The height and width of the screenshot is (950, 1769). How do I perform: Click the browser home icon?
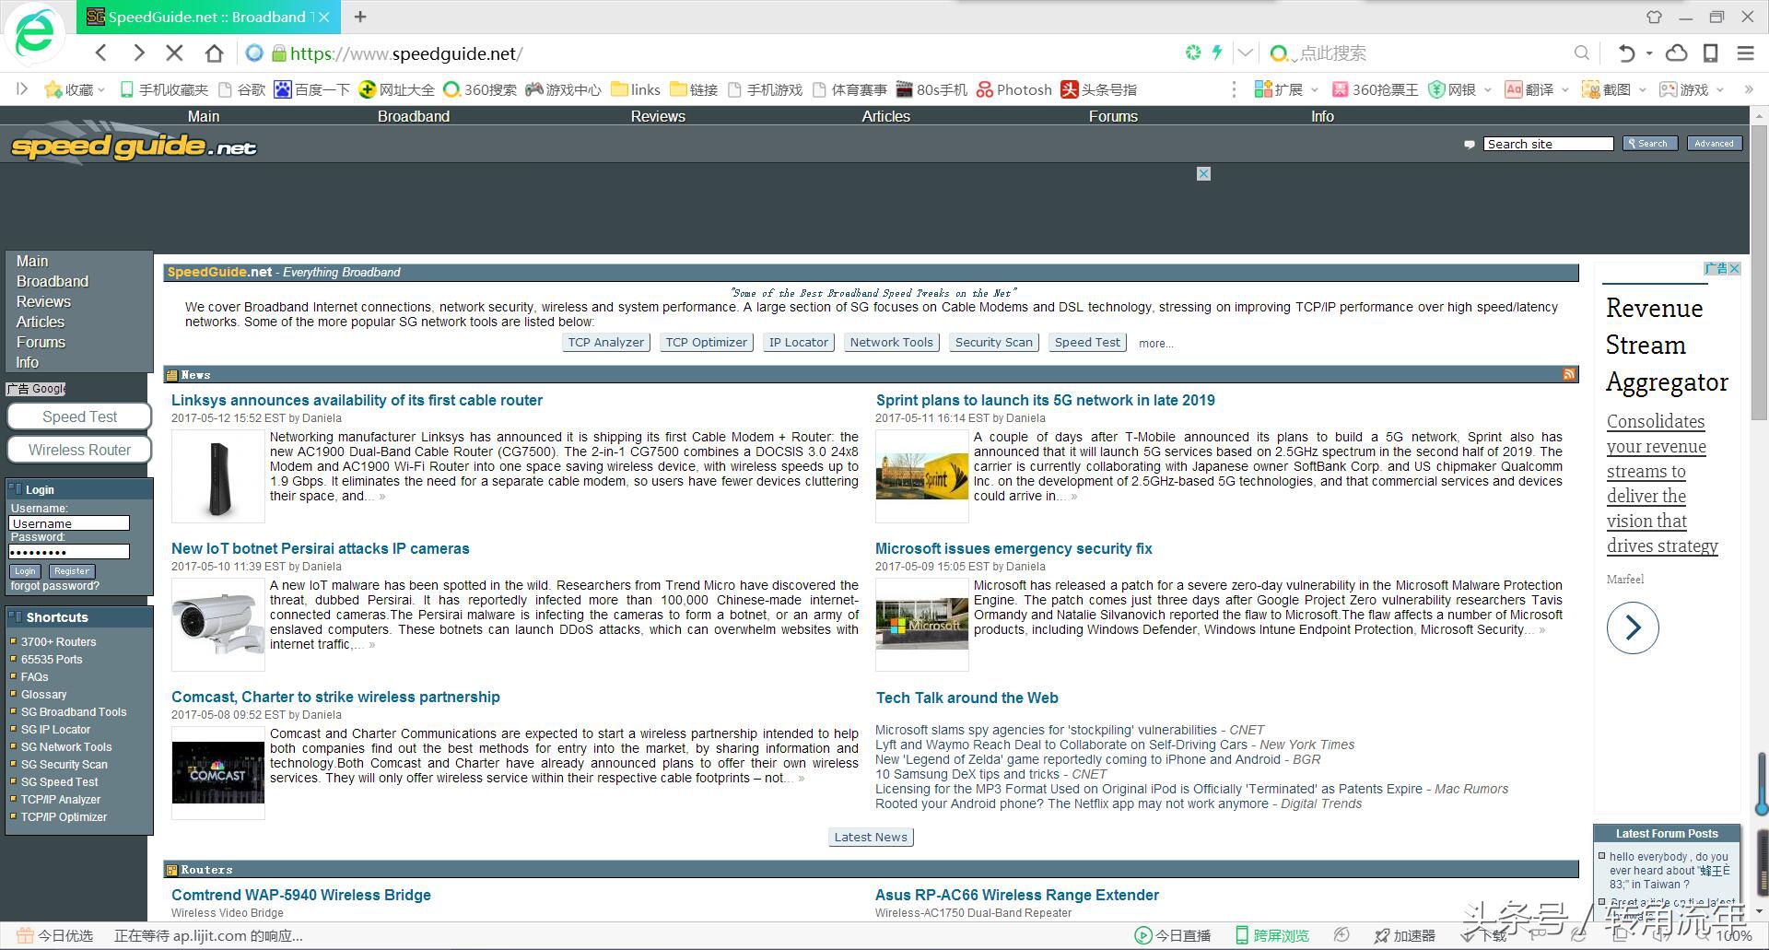pyautogui.click(x=214, y=53)
